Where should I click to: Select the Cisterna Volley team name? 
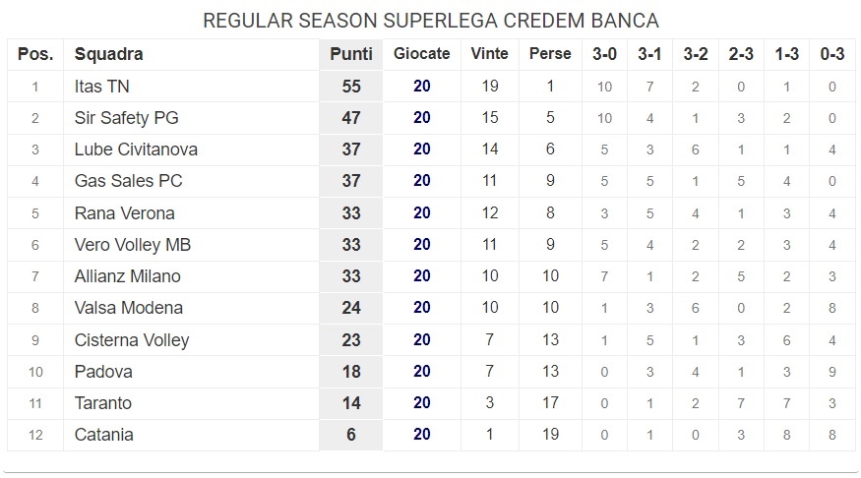[x=132, y=340]
